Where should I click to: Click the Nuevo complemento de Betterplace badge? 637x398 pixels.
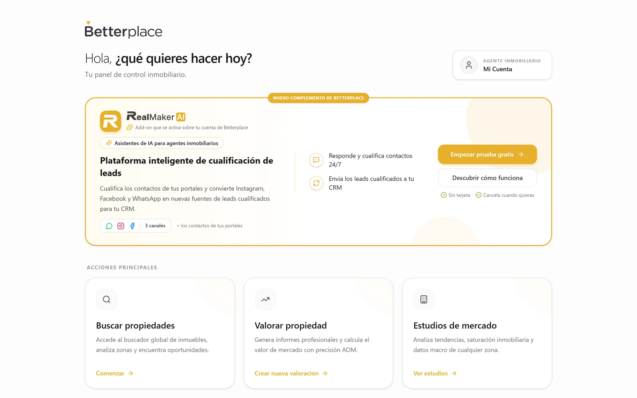coord(318,98)
